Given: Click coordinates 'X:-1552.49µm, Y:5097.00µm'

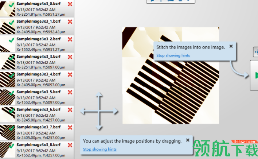Looking at the screenshot, I should pyautogui.click(x=41, y=102).
